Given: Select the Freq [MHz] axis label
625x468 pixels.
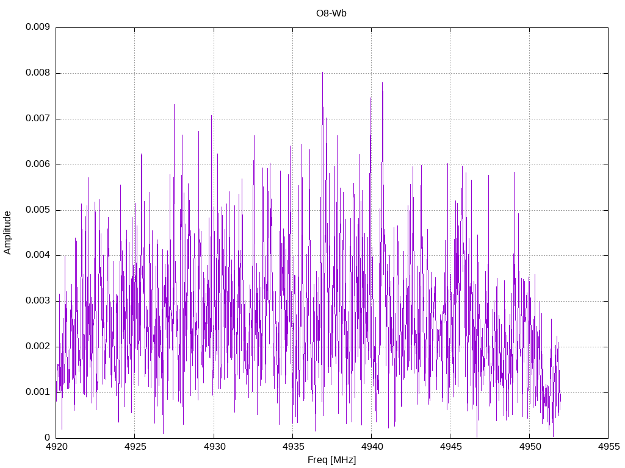Looking at the screenshot, I should [x=331, y=460].
